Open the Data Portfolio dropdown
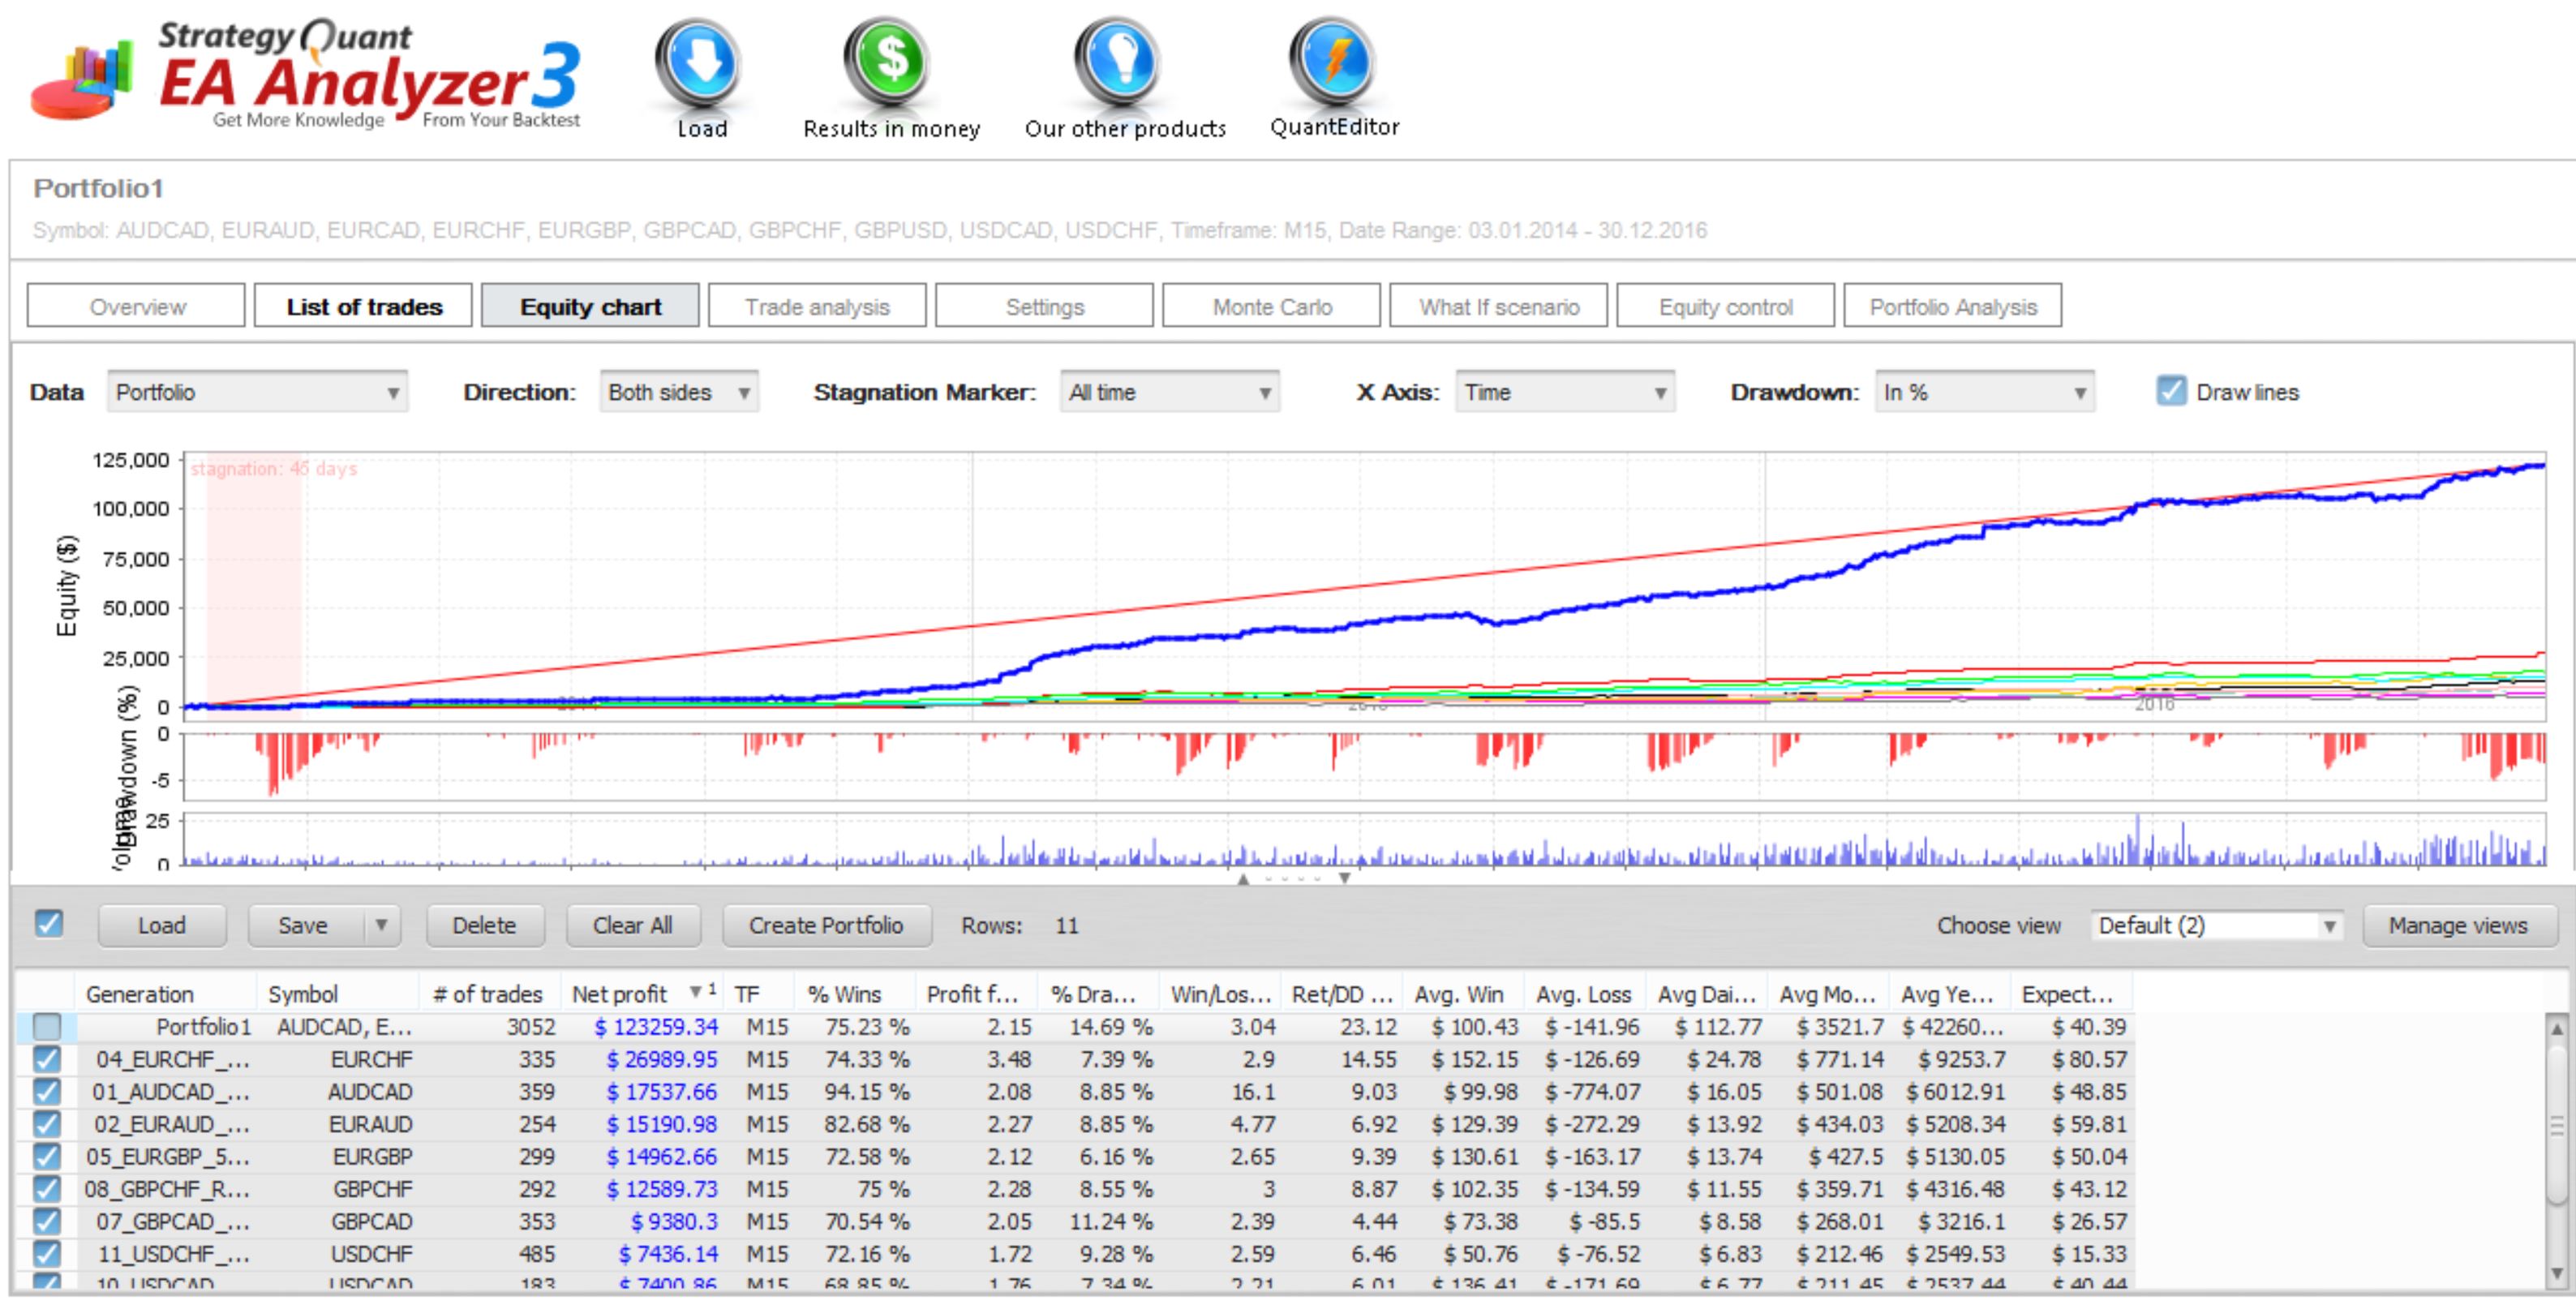This screenshot has width=2576, height=1305. click(257, 392)
